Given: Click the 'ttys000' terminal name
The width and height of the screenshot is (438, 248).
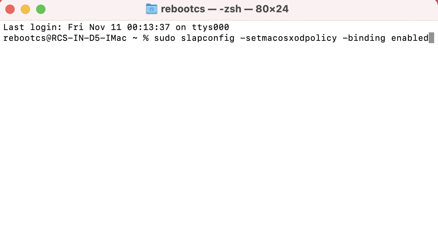Looking at the screenshot, I should pos(211,27).
